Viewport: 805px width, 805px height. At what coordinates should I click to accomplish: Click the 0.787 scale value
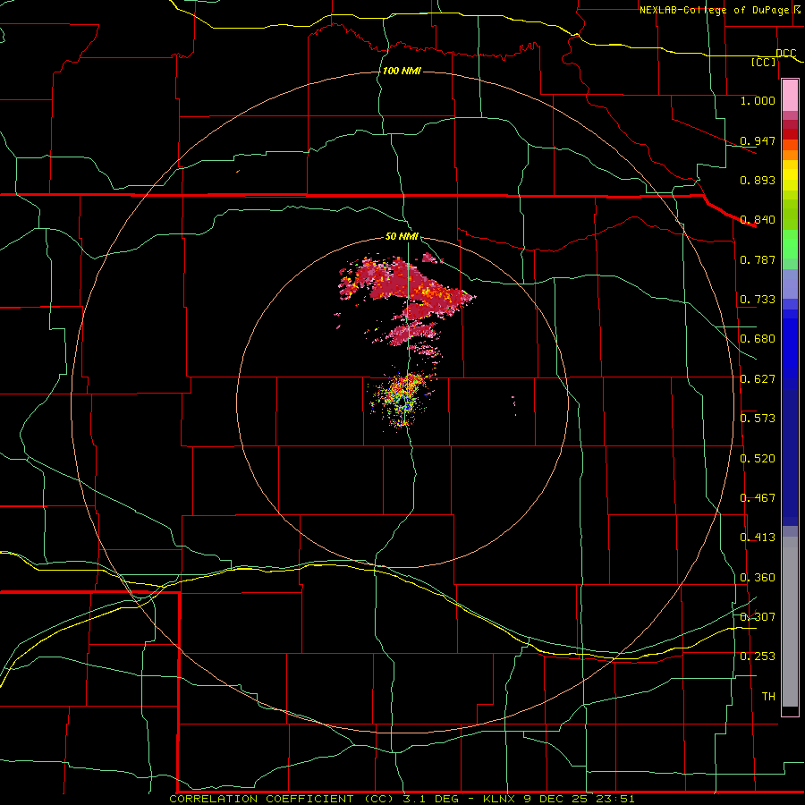[x=758, y=259]
